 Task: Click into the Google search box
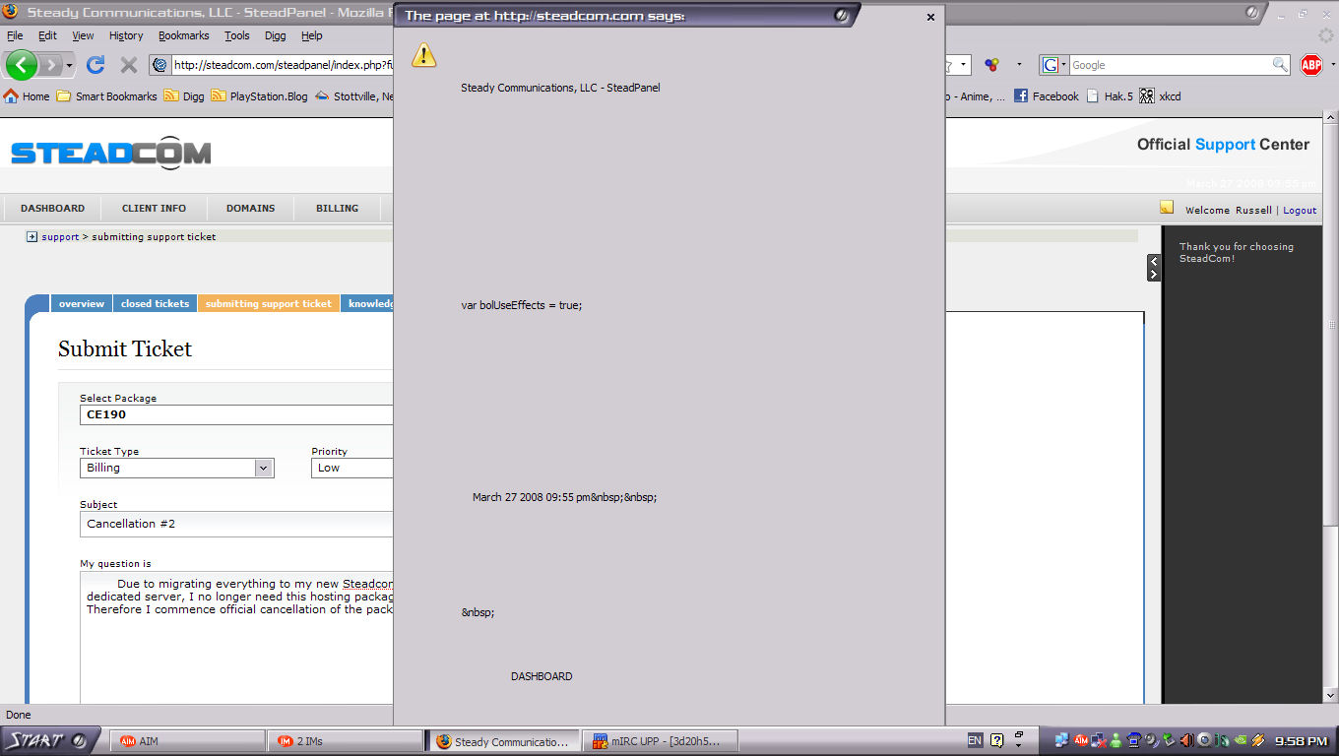[x=1171, y=65]
